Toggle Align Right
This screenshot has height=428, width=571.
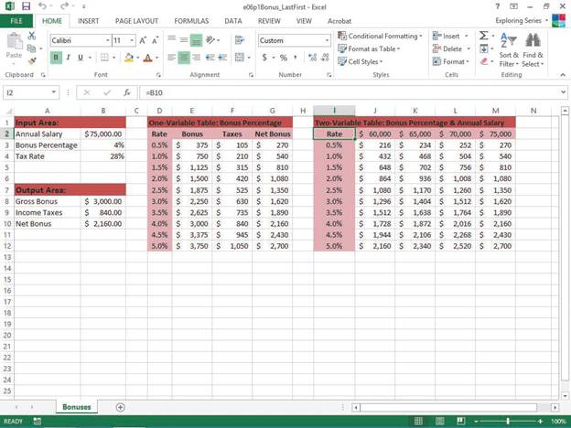click(196, 57)
